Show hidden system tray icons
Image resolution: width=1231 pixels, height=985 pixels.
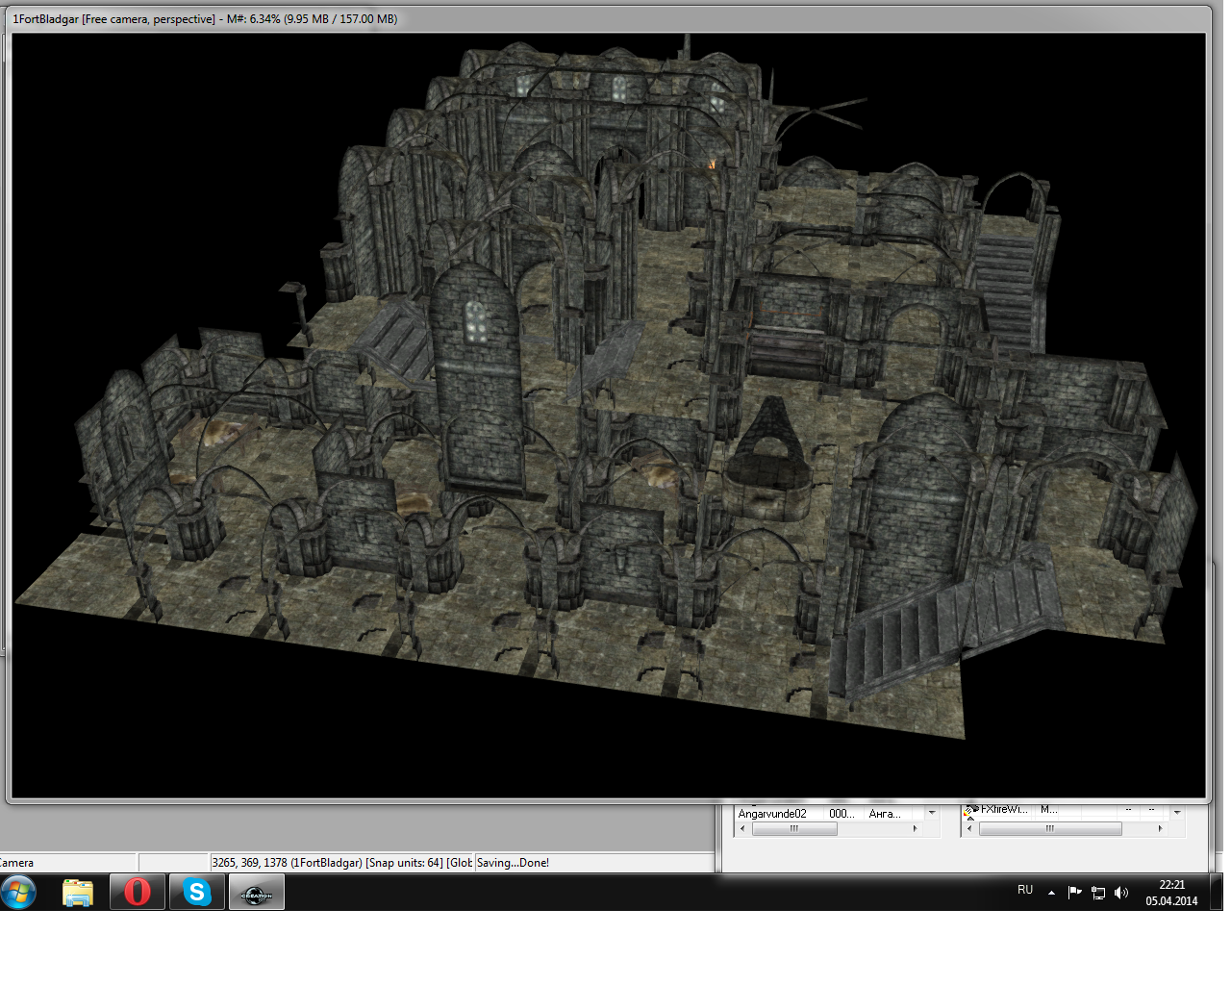1051,893
